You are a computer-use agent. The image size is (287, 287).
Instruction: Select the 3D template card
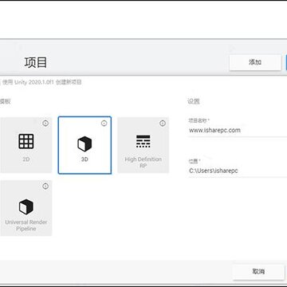click(x=85, y=145)
